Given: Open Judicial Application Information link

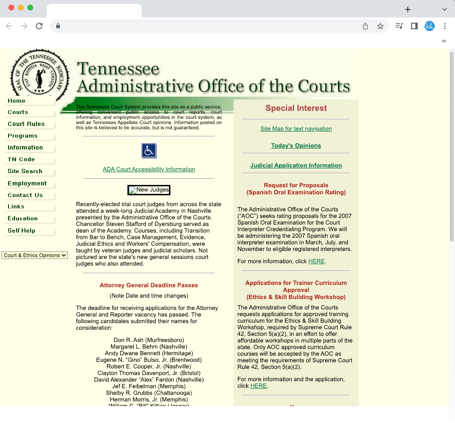Looking at the screenshot, I should (x=296, y=166).
